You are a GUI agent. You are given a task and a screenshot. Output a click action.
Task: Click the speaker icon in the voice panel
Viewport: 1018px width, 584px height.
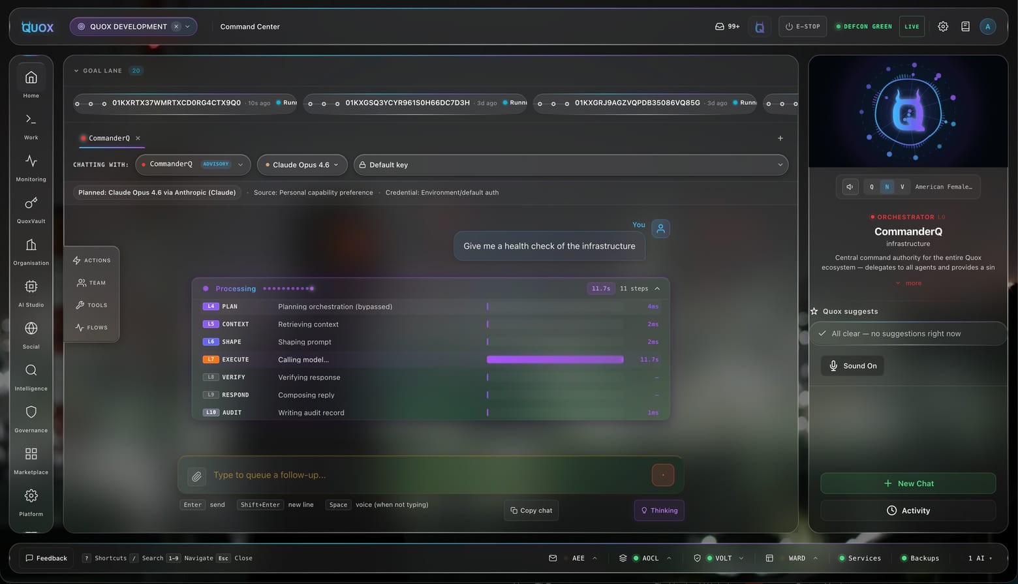coord(850,187)
